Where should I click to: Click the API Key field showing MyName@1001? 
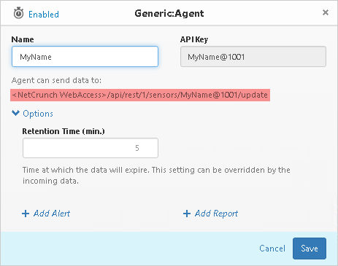click(253, 57)
